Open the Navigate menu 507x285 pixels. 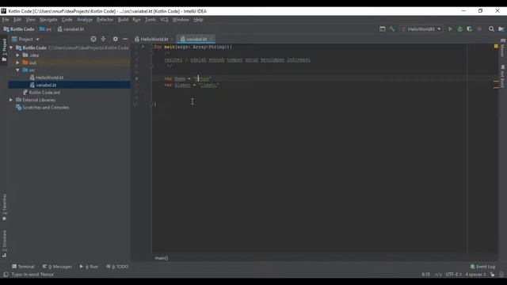point(48,20)
